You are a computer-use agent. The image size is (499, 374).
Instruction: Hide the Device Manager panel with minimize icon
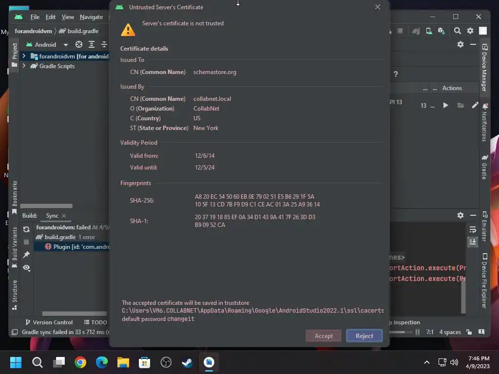[x=473, y=44]
